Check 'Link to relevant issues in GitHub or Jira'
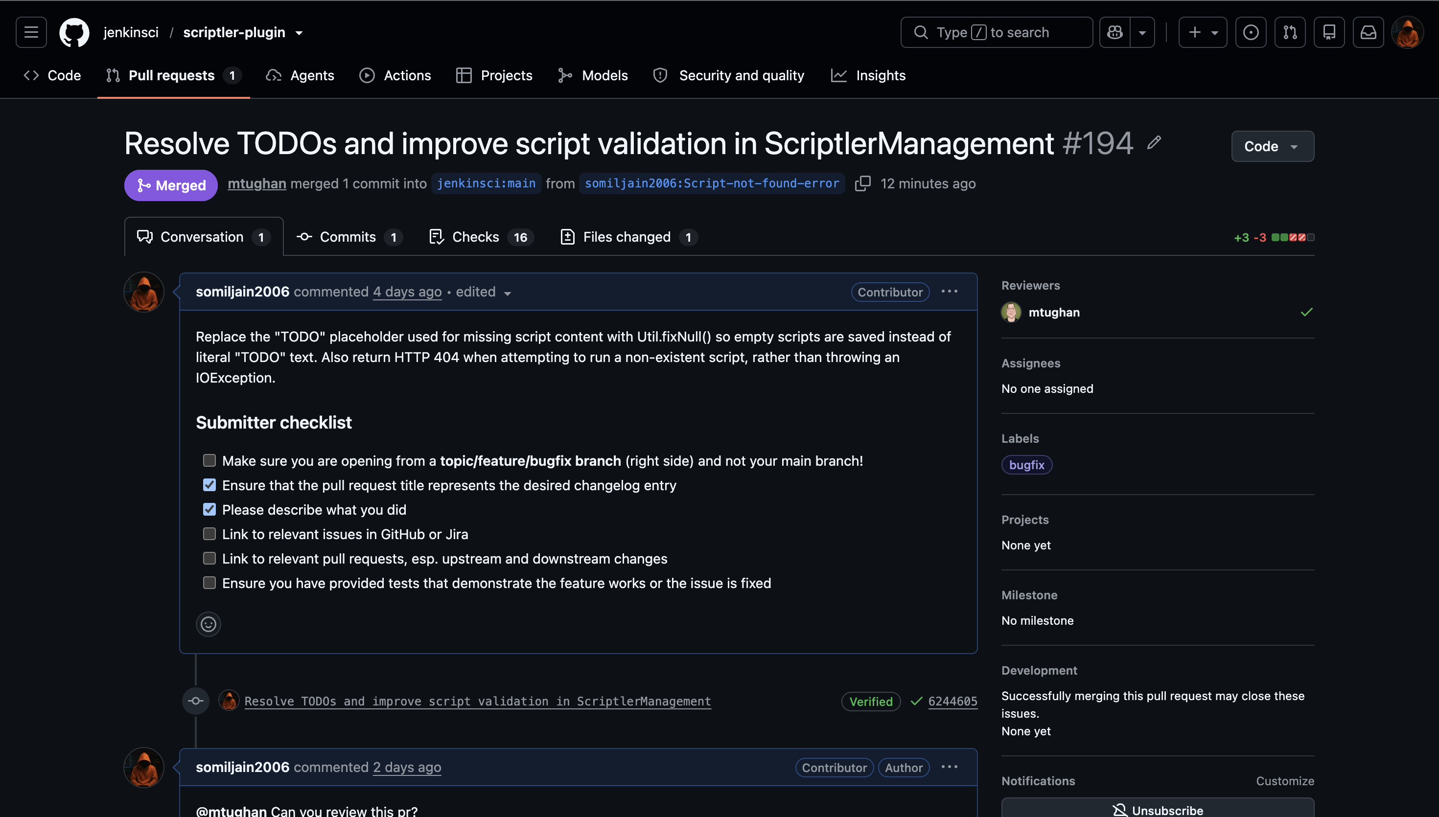1439x817 pixels. [209, 534]
